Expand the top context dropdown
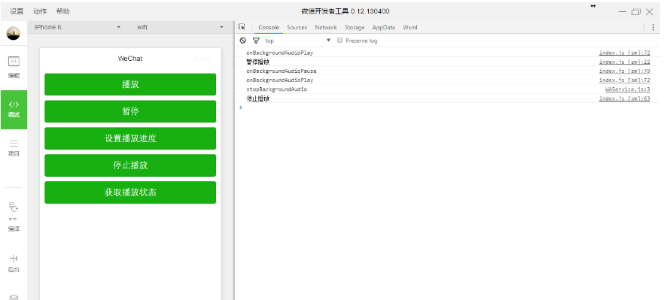This screenshot has width=667, height=300. (x=298, y=41)
